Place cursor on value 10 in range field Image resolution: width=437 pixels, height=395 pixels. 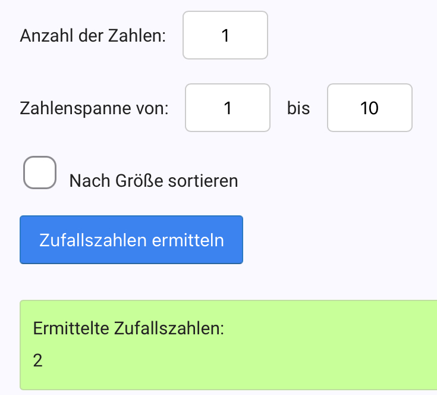pos(369,108)
